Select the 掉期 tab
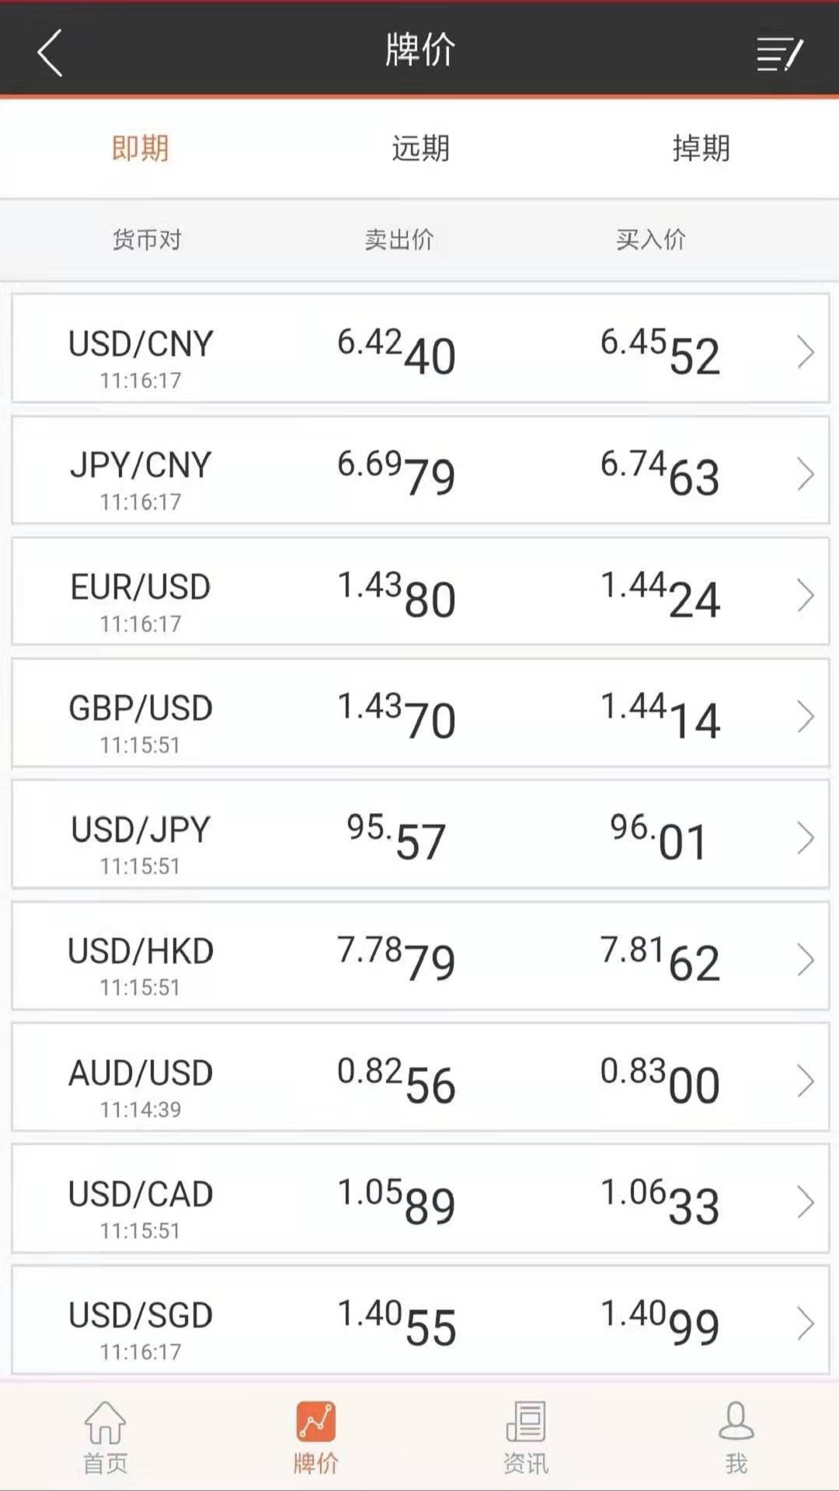 [x=701, y=148]
